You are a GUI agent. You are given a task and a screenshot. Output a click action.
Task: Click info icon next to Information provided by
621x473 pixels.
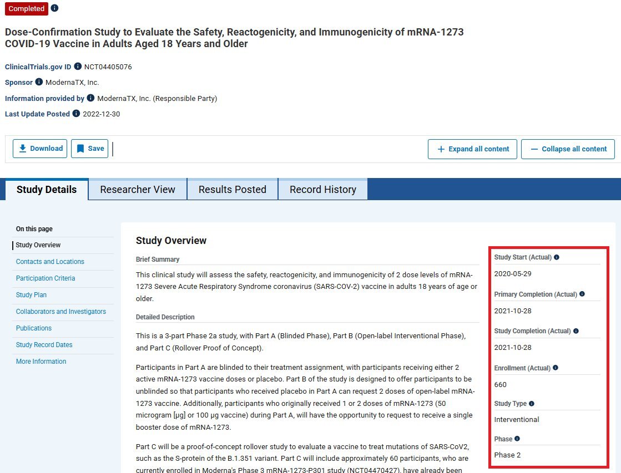pyautogui.click(x=90, y=98)
